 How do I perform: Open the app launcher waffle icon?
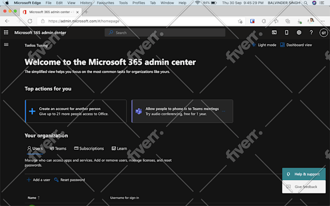point(6,32)
